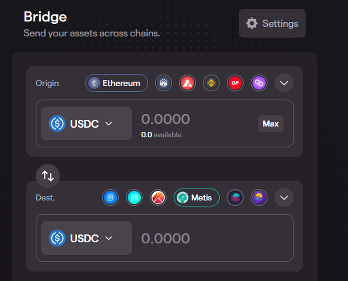Choose the Moonriver destination chain icon
The width and height of the screenshot is (348, 281).
click(x=259, y=198)
